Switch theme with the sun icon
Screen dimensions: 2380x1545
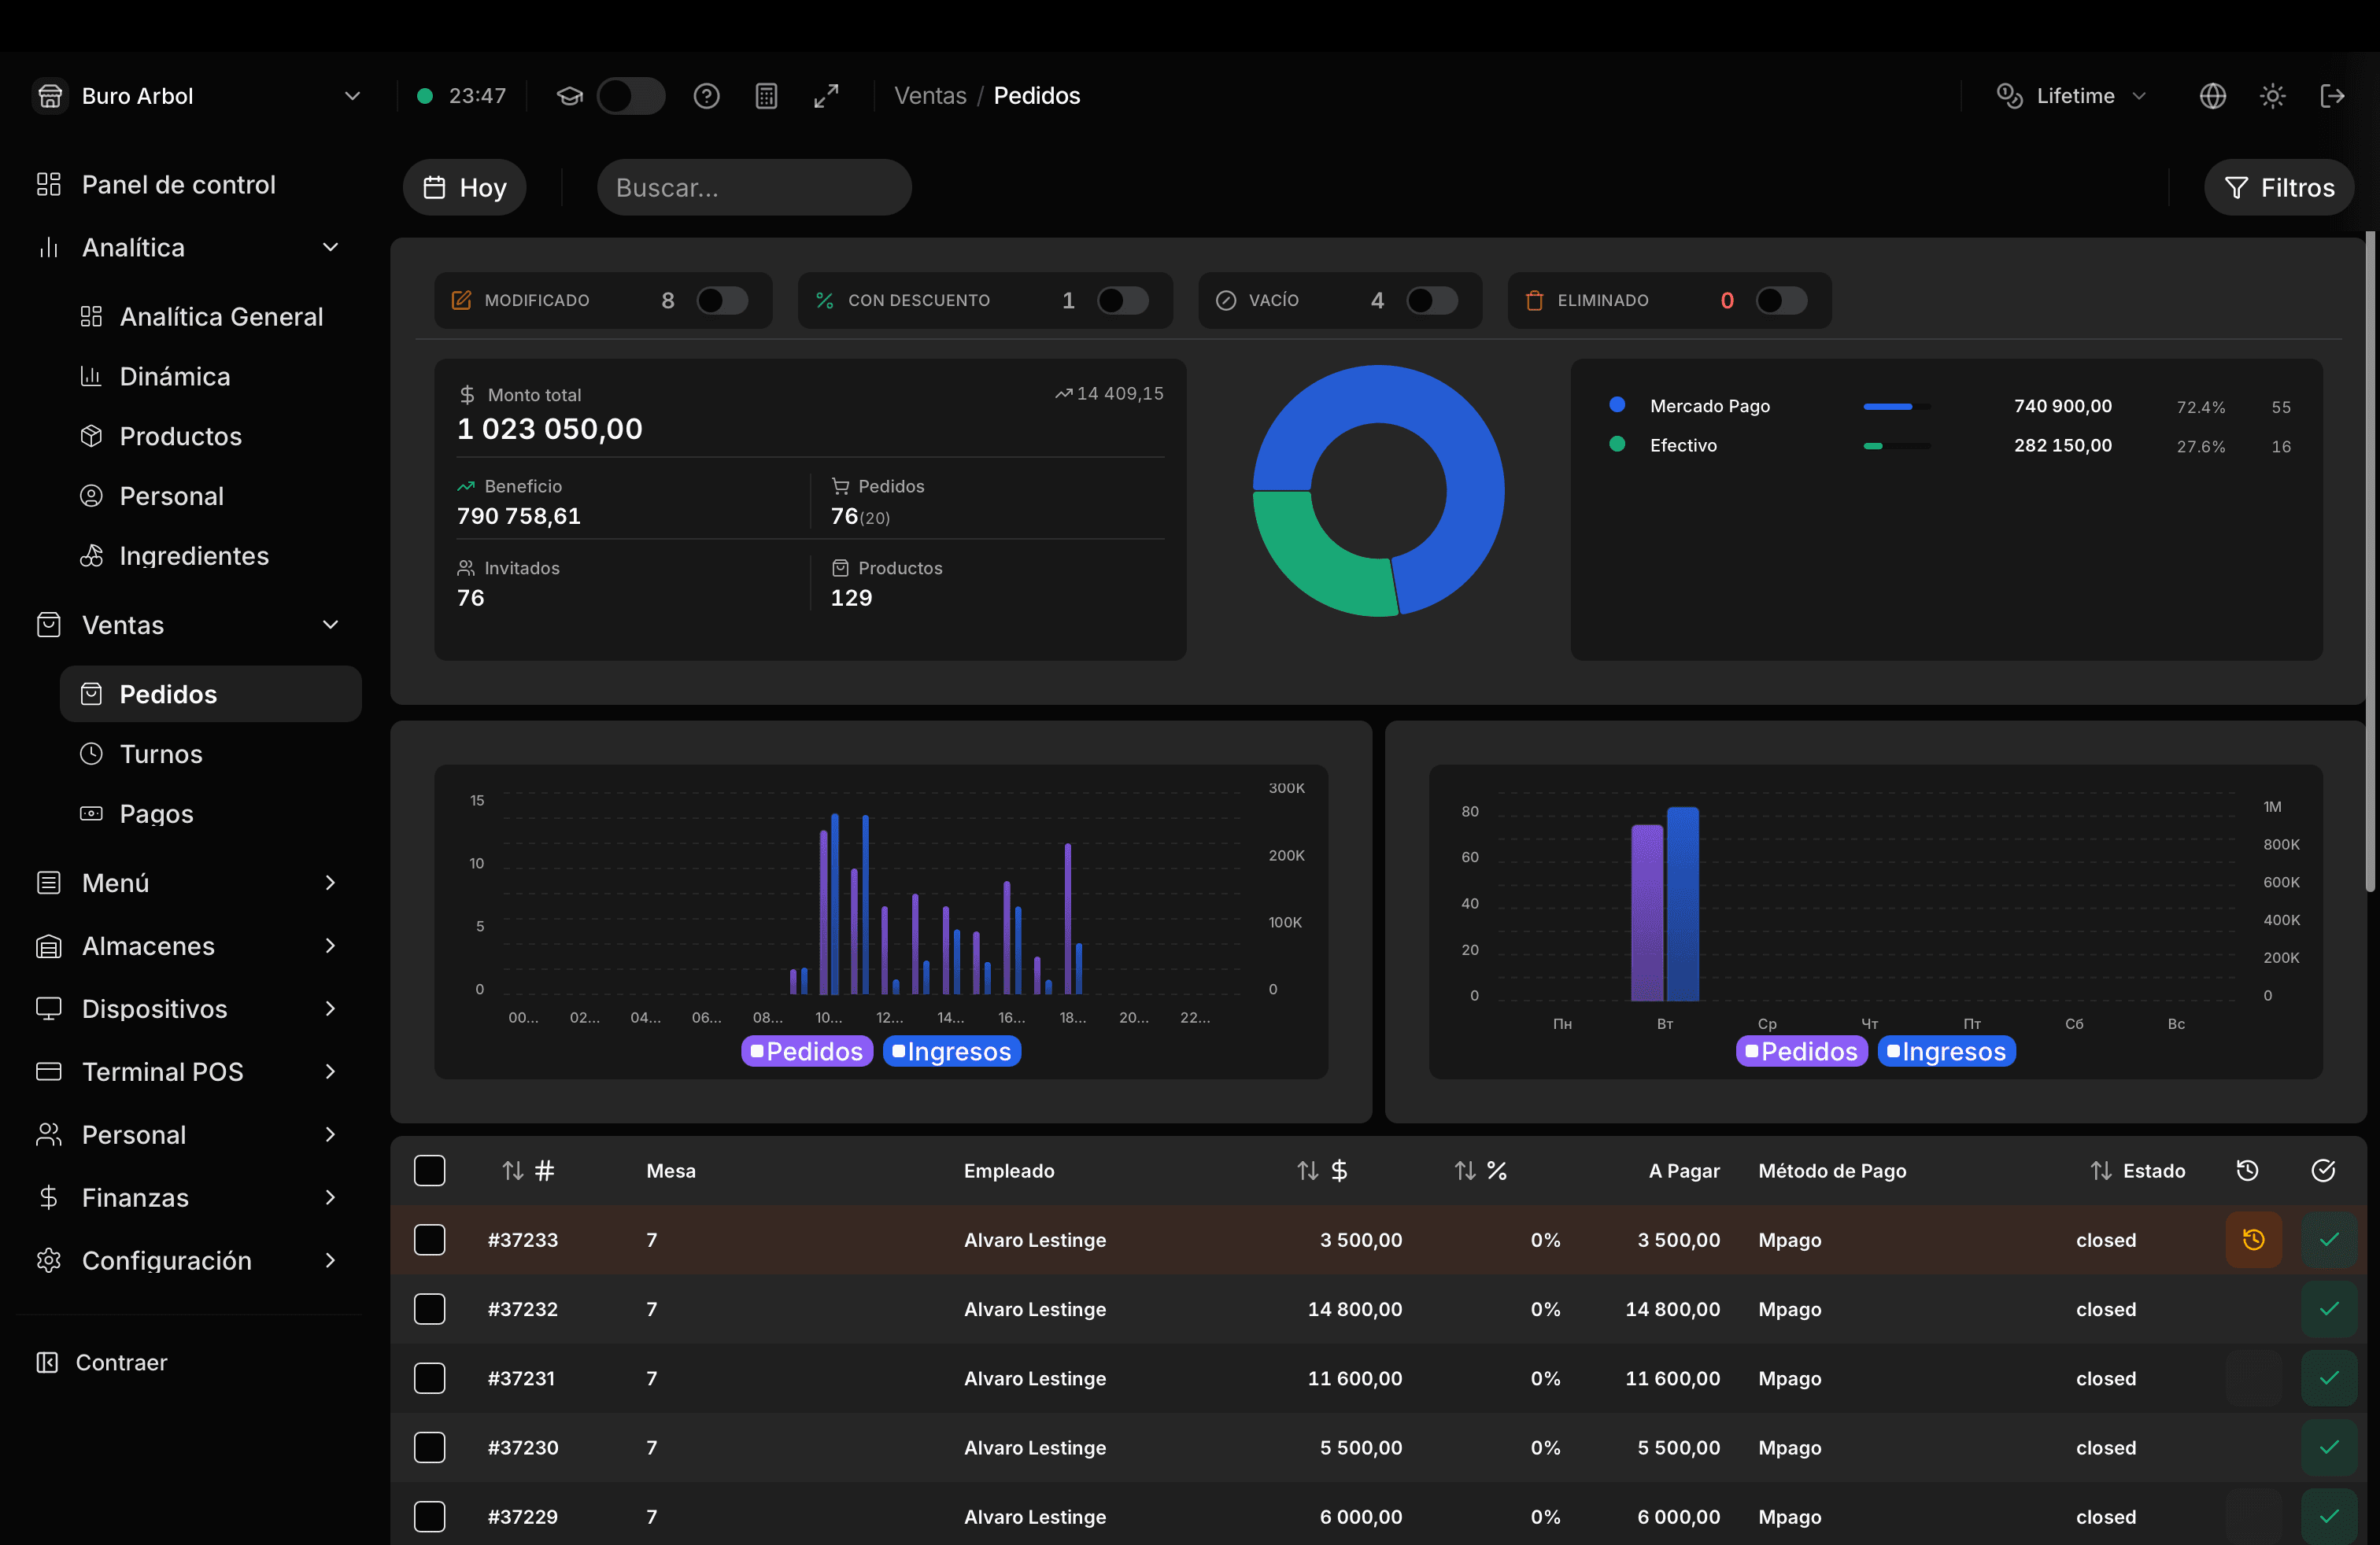point(2272,96)
